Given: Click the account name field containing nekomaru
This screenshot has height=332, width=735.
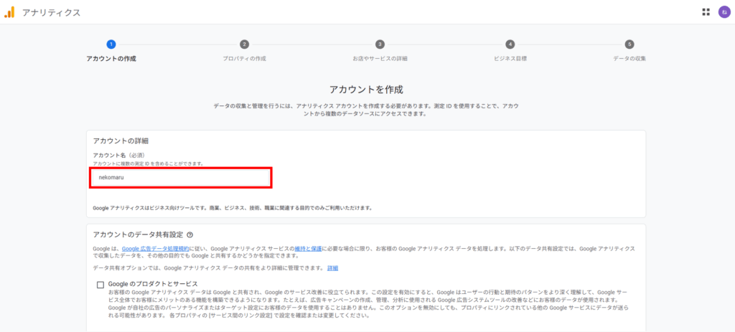Looking at the screenshot, I should 180,178.
